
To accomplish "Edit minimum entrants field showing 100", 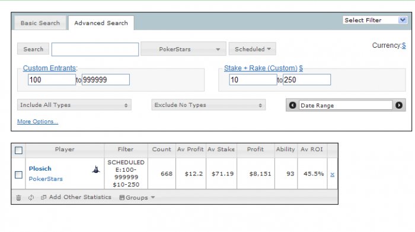I will click(52, 80).
